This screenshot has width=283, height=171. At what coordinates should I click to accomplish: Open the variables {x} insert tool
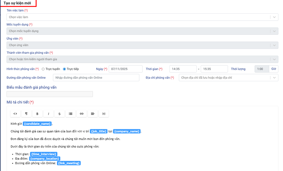coord(104,114)
